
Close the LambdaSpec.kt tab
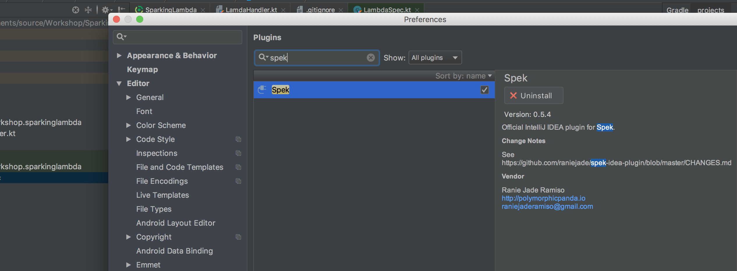[417, 10]
